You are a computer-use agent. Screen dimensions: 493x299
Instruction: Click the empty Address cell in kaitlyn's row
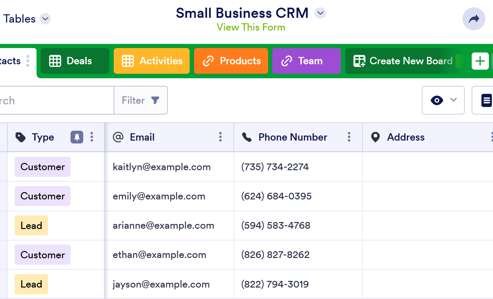[x=428, y=167]
